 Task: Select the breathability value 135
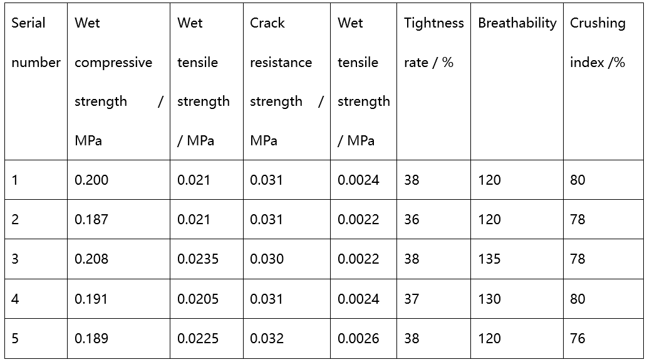489,259
